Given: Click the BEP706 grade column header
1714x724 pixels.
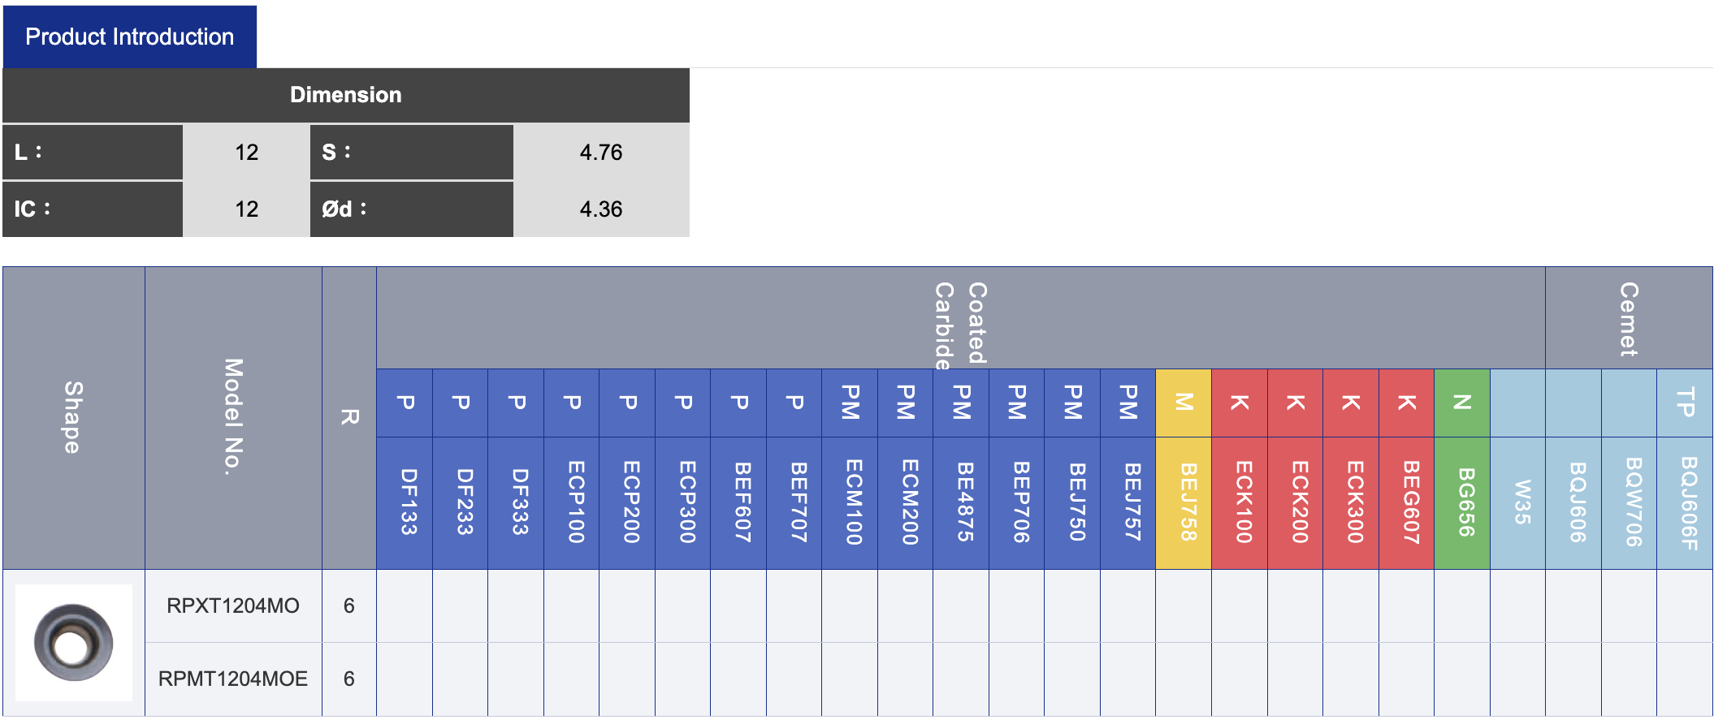Looking at the screenshot, I should click(x=1017, y=502).
